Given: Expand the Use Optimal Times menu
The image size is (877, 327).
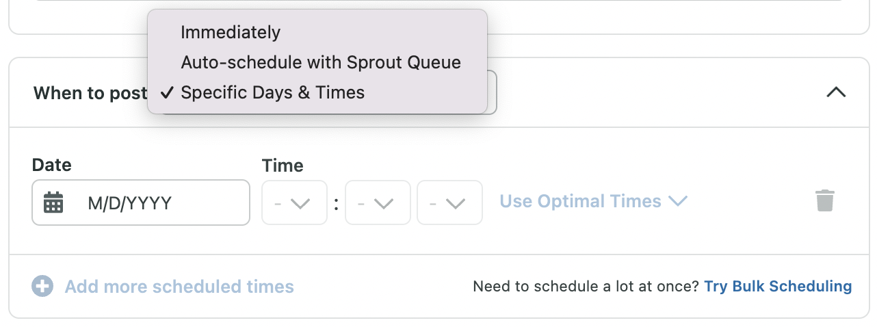Looking at the screenshot, I should coord(580,201).
